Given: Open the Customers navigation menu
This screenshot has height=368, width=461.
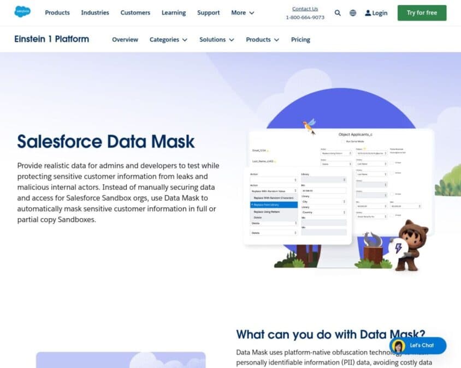Looking at the screenshot, I should click(135, 13).
